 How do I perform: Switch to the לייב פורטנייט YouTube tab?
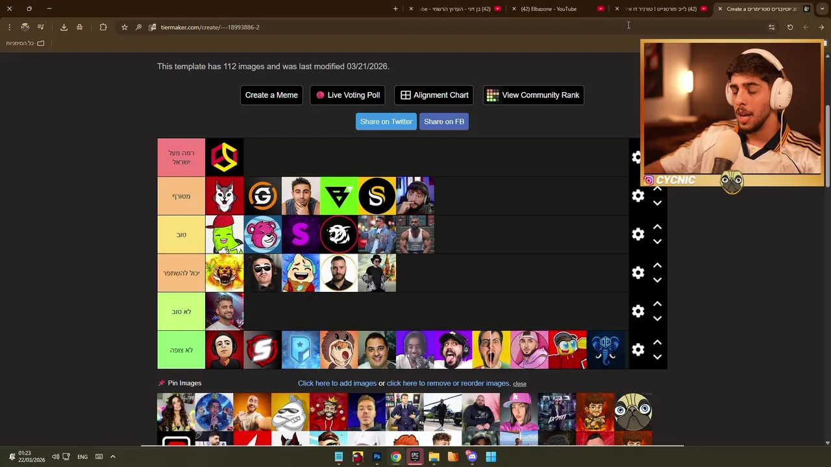pyautogui.click(x=661, y=9)
